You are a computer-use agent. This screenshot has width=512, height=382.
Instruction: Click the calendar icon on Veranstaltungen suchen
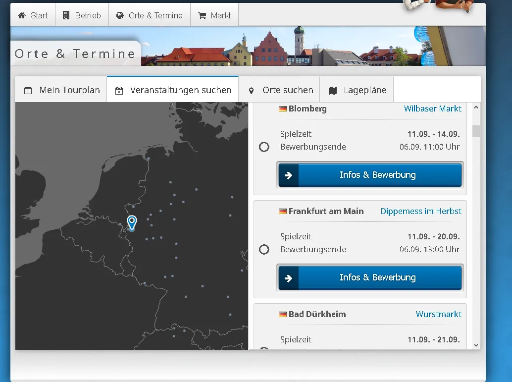pyautogui.click(x=119, y=91)
